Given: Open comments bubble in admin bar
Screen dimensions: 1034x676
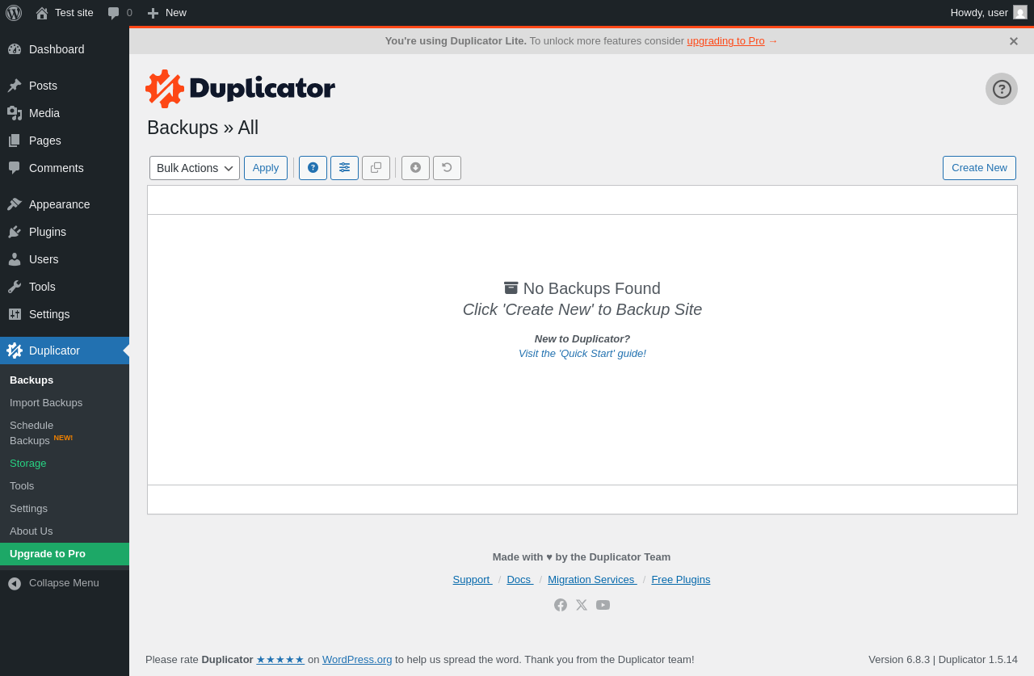Looking at the screenshot, I should pyautogui.click(x=120, y=13).
